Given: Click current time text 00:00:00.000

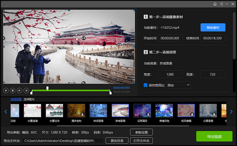Looking at the screenshot, I should pyautogui.click(x=121, y=88).
